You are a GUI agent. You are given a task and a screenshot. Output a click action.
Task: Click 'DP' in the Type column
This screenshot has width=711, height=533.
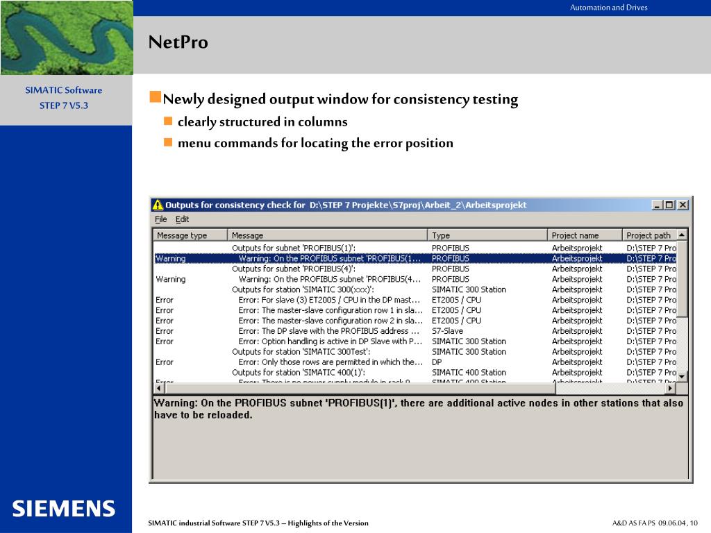(x=437, y=362)
